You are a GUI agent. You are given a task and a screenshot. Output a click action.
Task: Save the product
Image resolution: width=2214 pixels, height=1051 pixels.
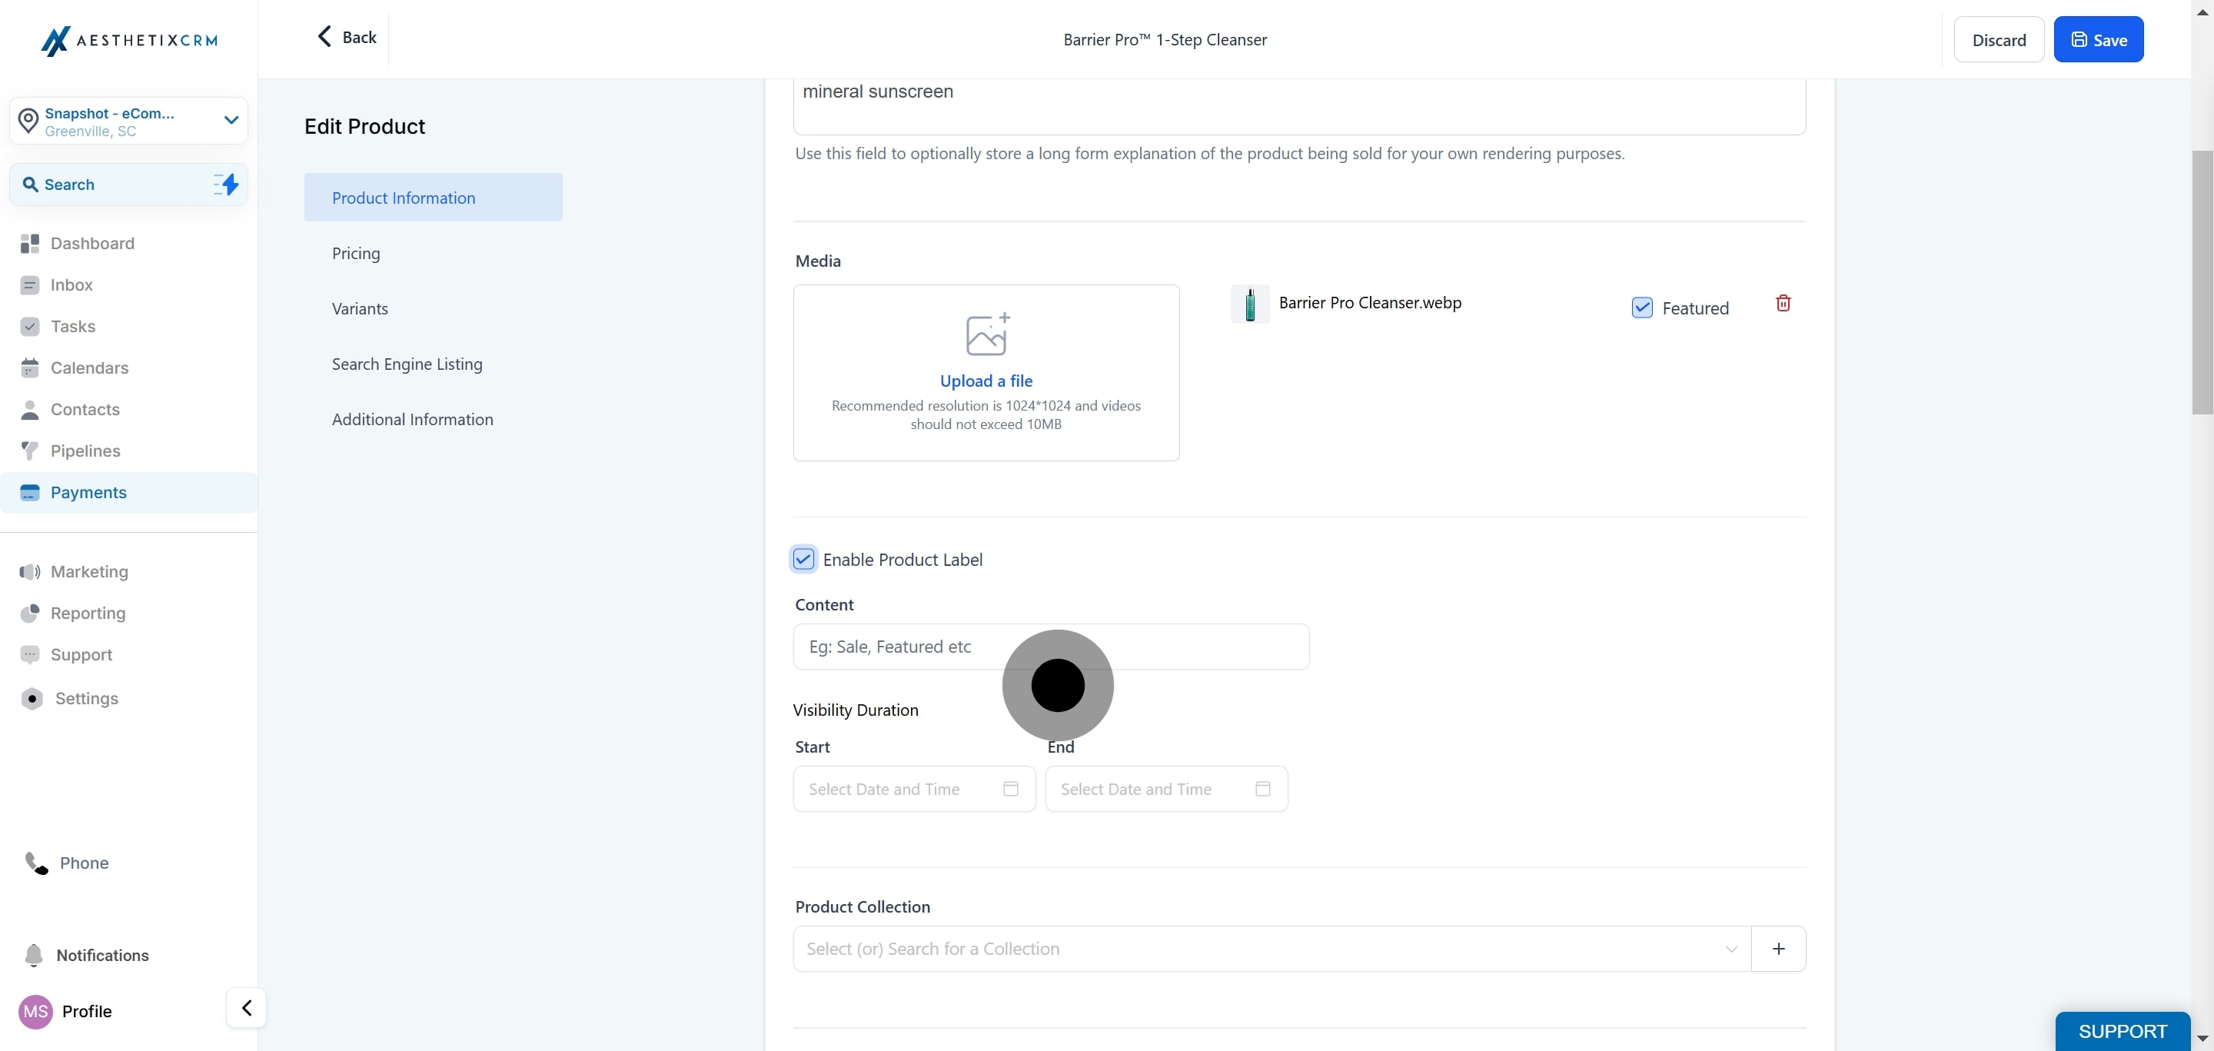tap(2099, 39)
